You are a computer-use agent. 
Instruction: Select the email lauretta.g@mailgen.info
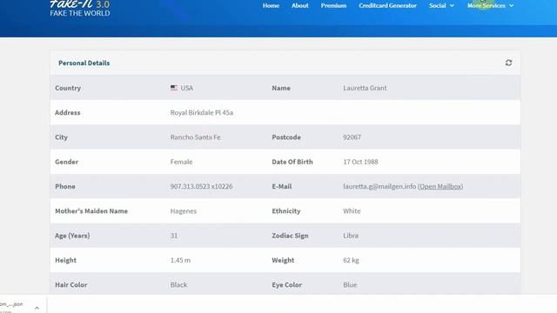click(x=379, y=186)
